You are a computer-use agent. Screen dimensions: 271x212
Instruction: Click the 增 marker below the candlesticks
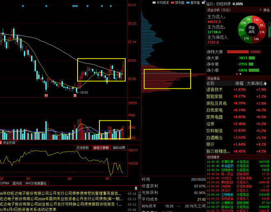pyautogui.click(x=75, y=95)
